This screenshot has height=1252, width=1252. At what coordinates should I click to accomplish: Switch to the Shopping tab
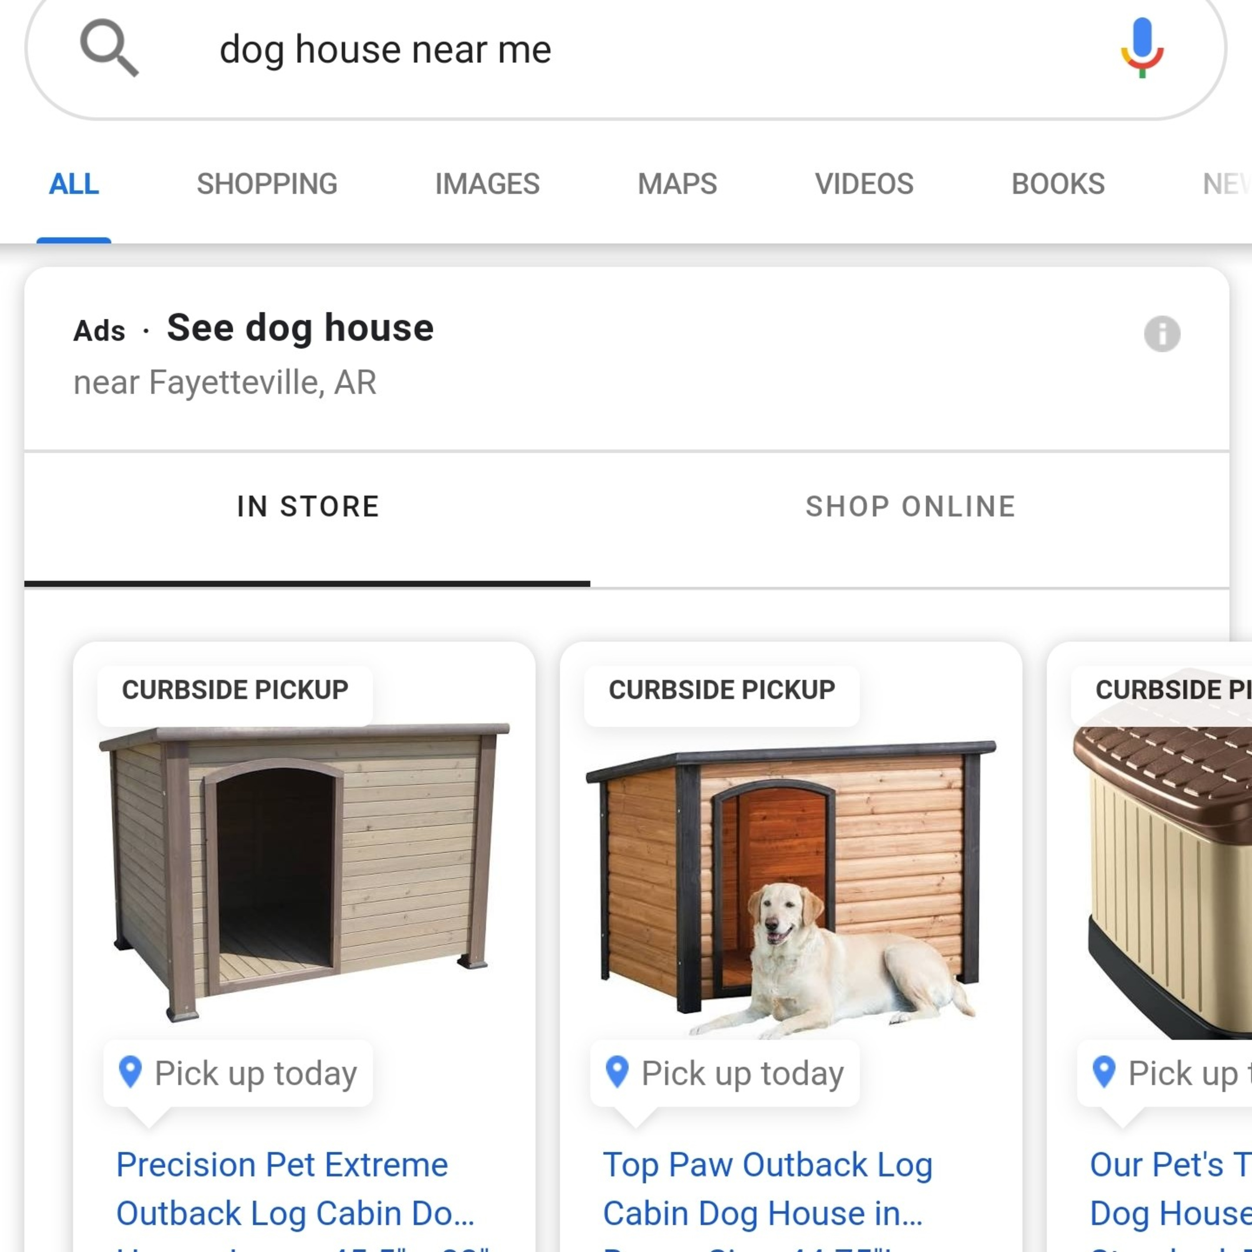[267, 184]
